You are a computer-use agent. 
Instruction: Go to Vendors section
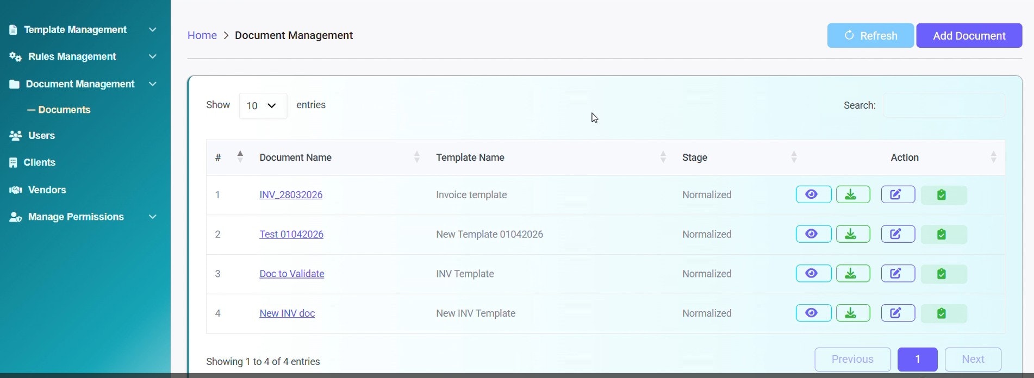click(47, 190)
